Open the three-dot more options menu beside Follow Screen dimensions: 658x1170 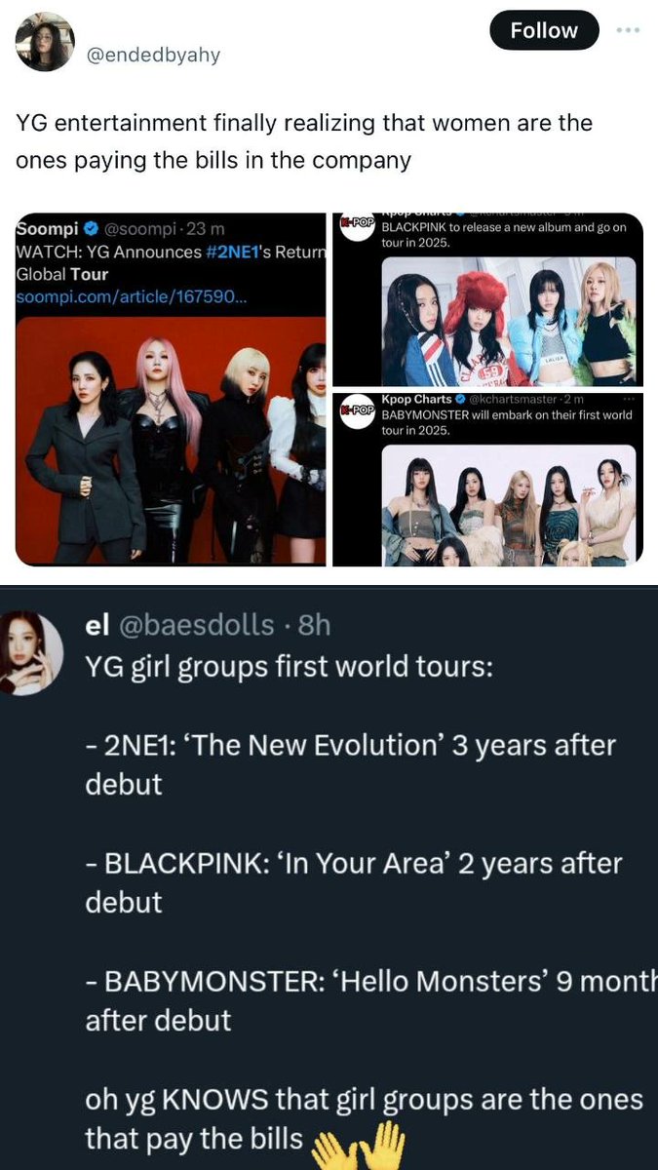coord(627,30)
